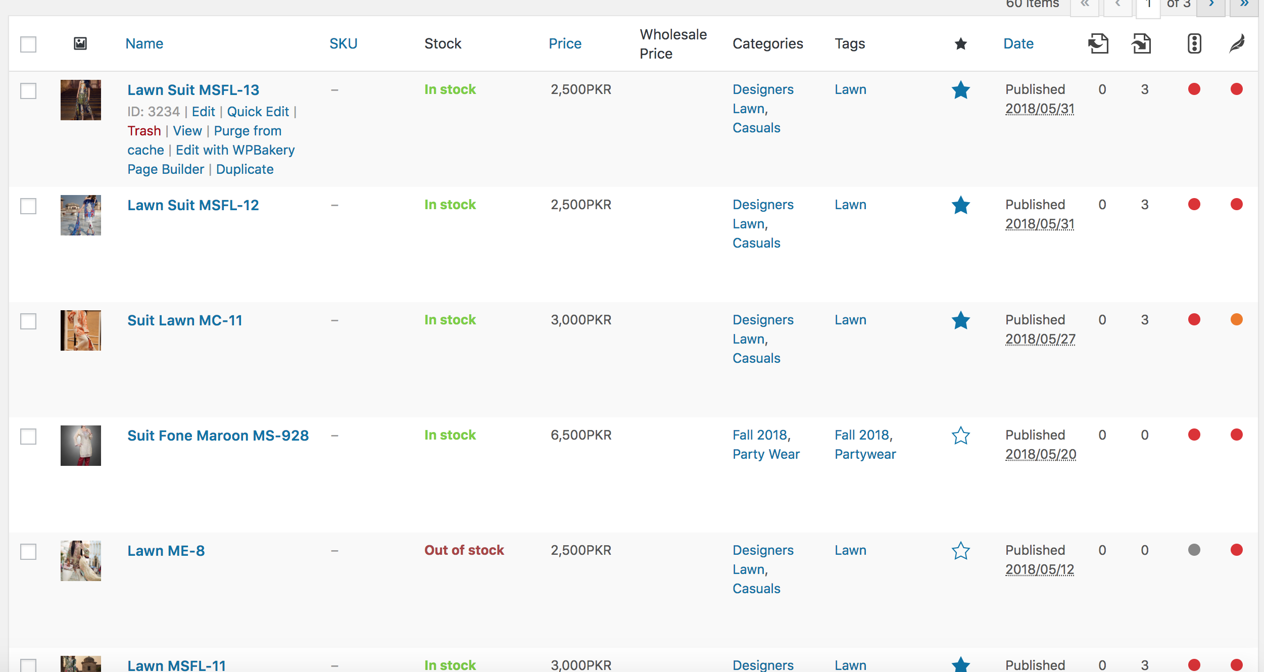This screenshot has width=1264, height=672.
Task: Click the image thumbnail column header icon
Action: click(x=80, y=43)
